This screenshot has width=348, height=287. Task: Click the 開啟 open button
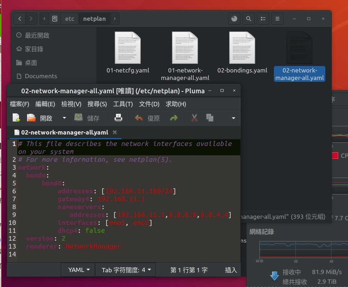point(40,118)
